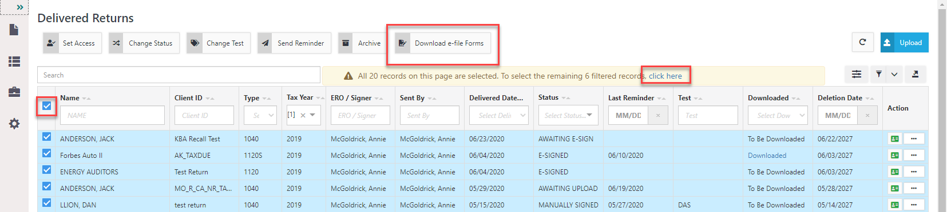Click the Set Access button
947x212 pixels.
tap(73, 43)
